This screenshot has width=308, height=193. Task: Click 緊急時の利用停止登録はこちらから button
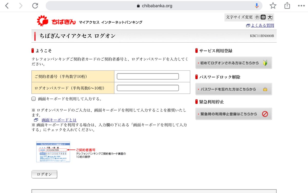(x=234, y=114)
